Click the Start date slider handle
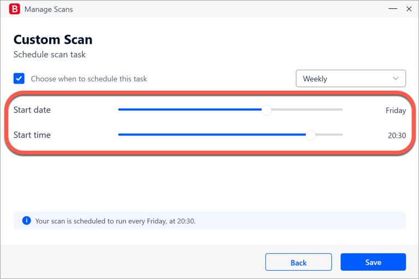419x279 pixels. [266, 110]
